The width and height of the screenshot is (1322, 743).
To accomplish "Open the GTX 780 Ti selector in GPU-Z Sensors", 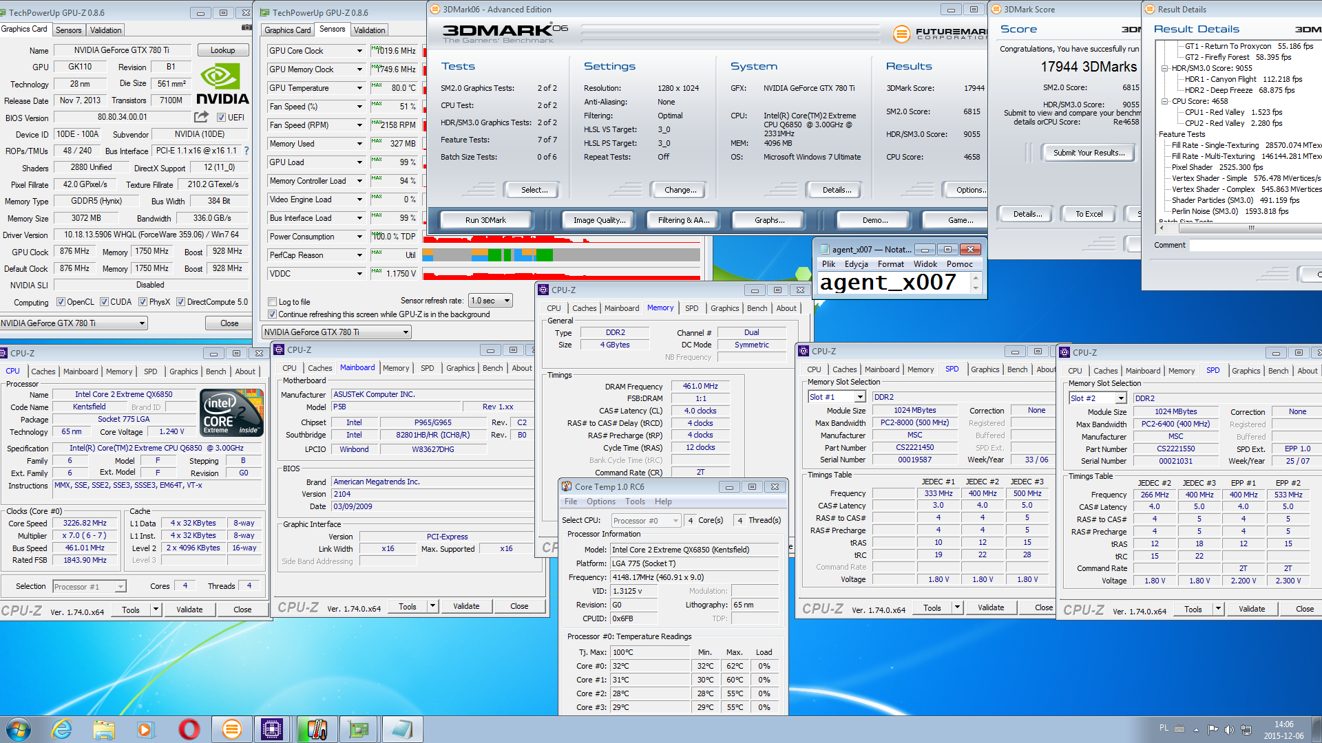I will click(x=337, y=332).
